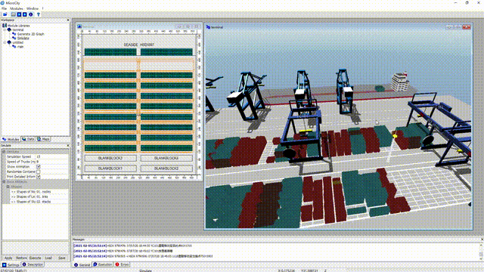Screen dimensions: 484x272
Task: Open the question mark help menu
Action: [42, 8]
